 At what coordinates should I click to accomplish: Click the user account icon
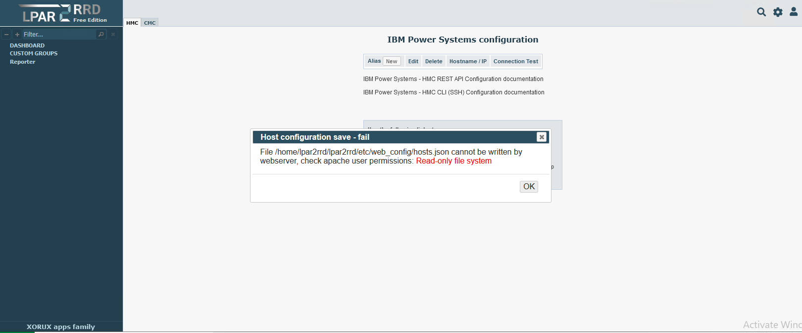(x=794, y=12)
